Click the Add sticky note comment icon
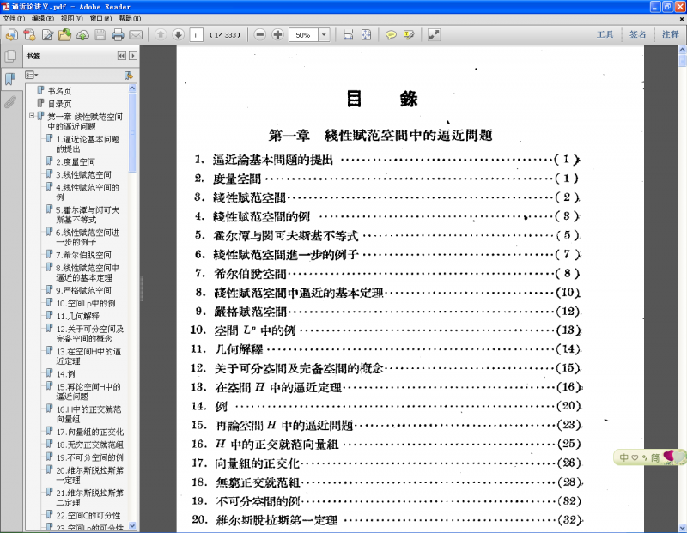Image resolution: width=687 pixels, height=533 pixels. coord(391,34)
